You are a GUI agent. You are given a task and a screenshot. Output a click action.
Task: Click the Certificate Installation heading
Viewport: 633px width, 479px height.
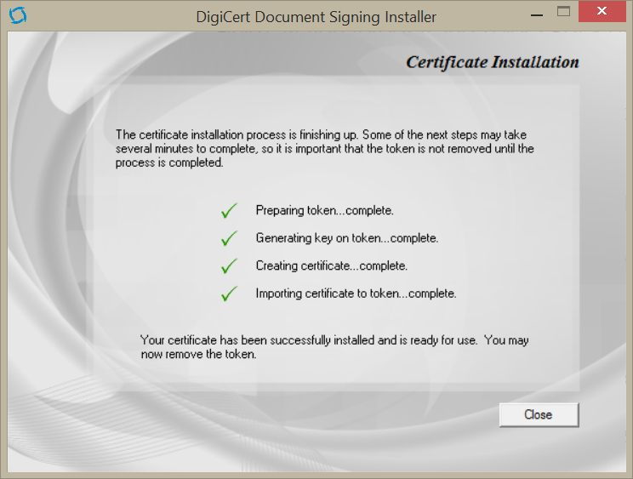point(492,62)
